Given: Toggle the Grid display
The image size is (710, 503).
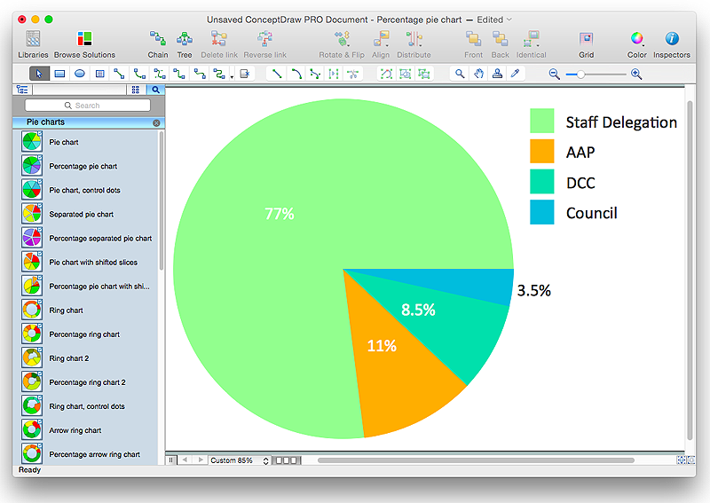Looking at the screenshot, I should pos(586,44).
